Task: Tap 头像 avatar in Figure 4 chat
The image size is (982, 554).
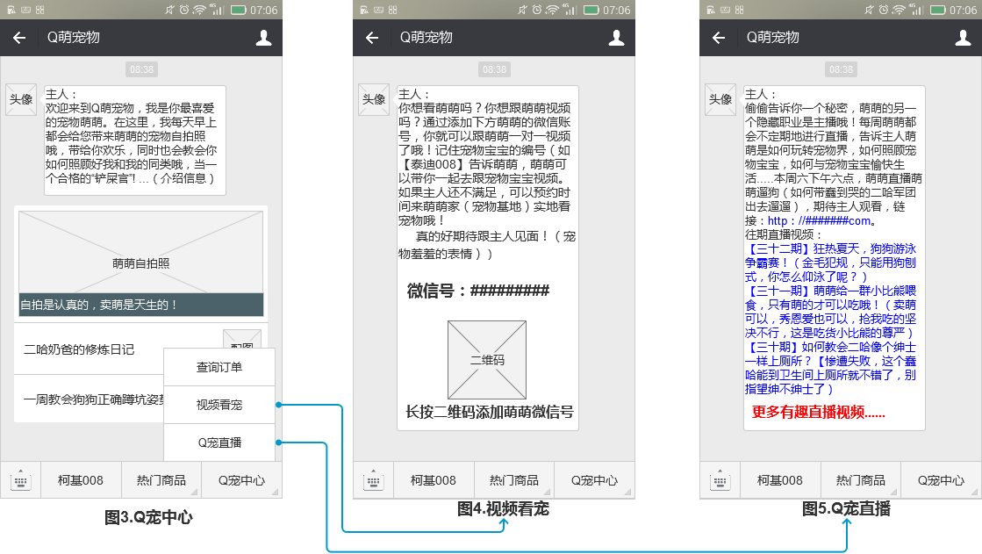Action: pos(374,99)
